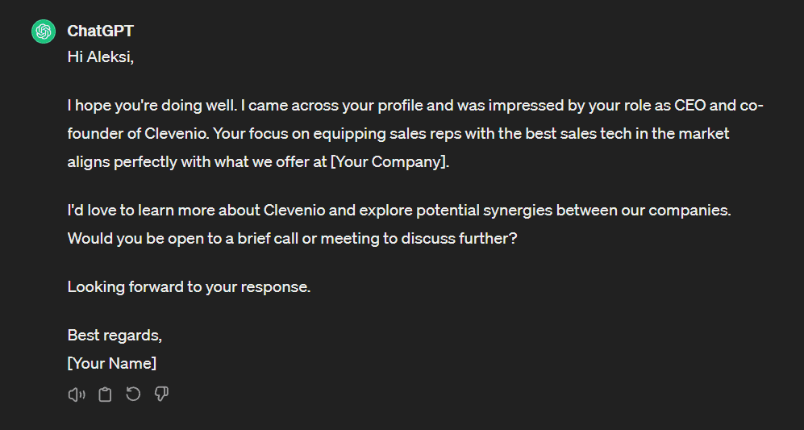Click the [Your Company] placeholder text
Screen dimensions: 804x430
click(x=389, y=161)
